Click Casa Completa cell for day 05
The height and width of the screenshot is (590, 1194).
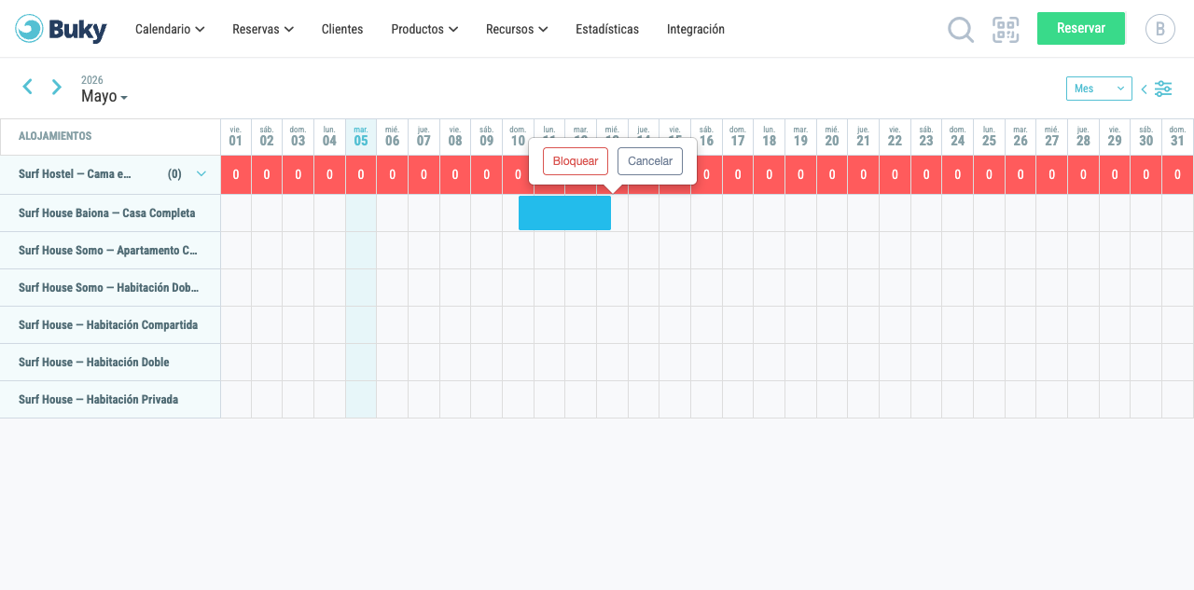(x=361, y=213)
